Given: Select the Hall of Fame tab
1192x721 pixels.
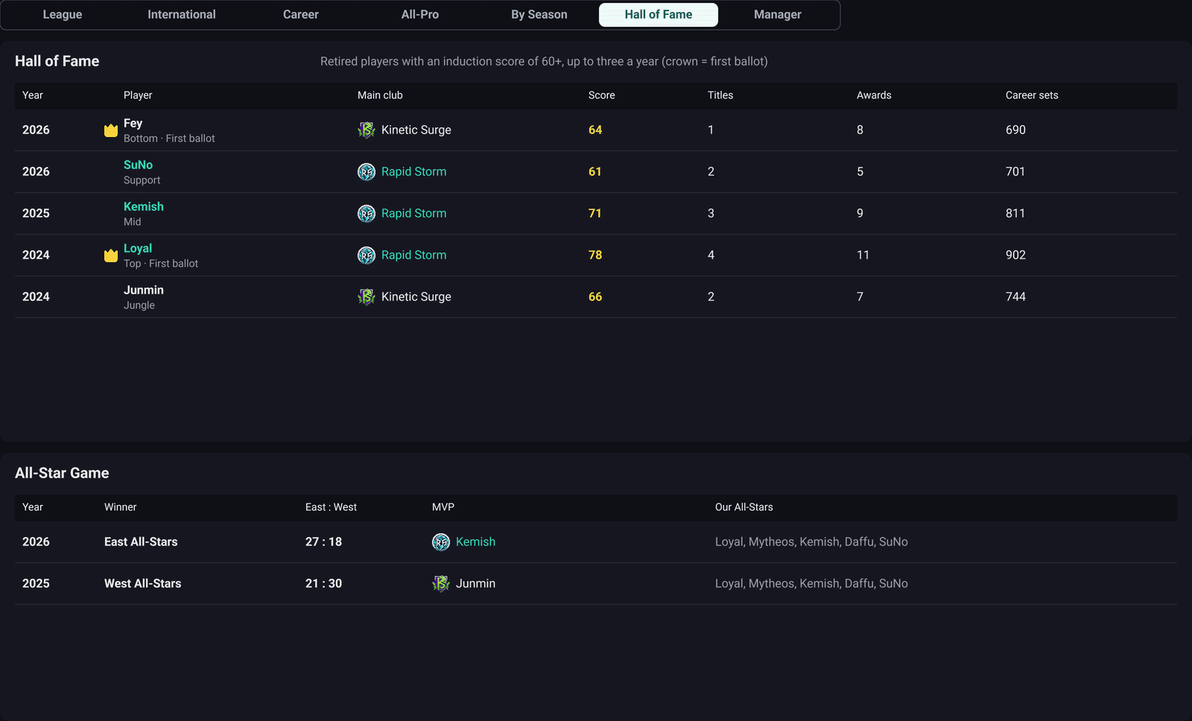Looking at the screenshot, I should [659, 15].
